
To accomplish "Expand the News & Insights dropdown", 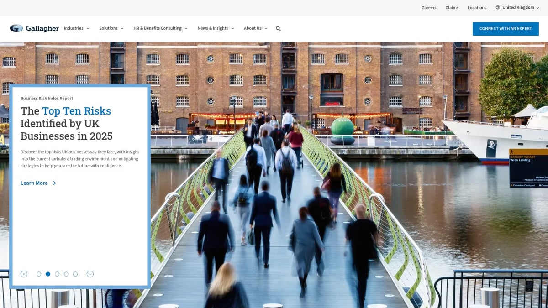I will point(216,28).
